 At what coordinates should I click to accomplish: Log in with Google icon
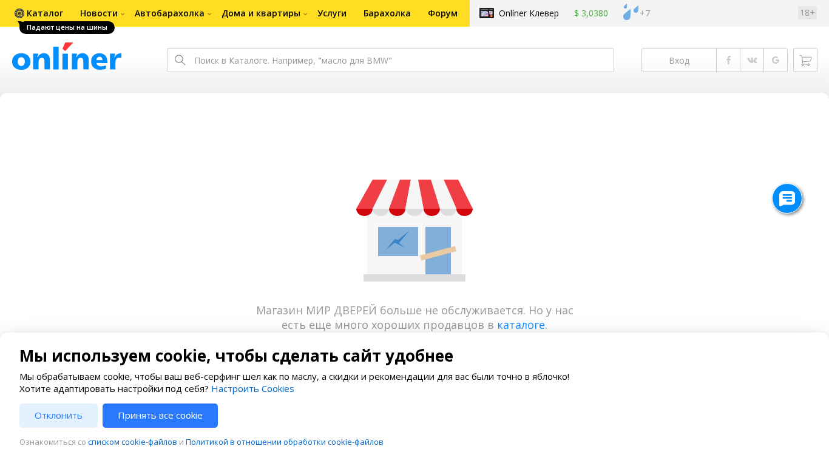tap(776, 60)
